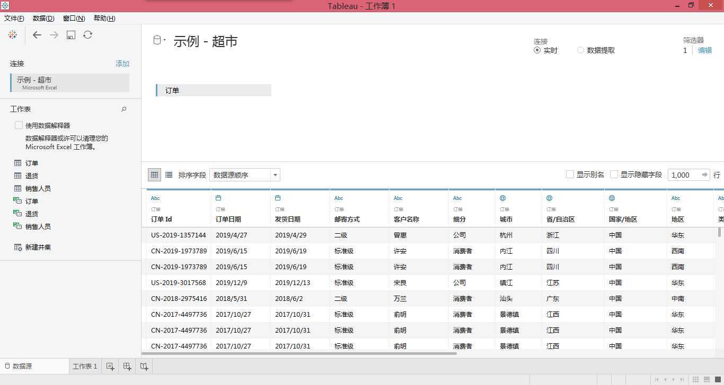
Task: Select the 销售人员 named range entry
Action: click(x=33, y=227)
